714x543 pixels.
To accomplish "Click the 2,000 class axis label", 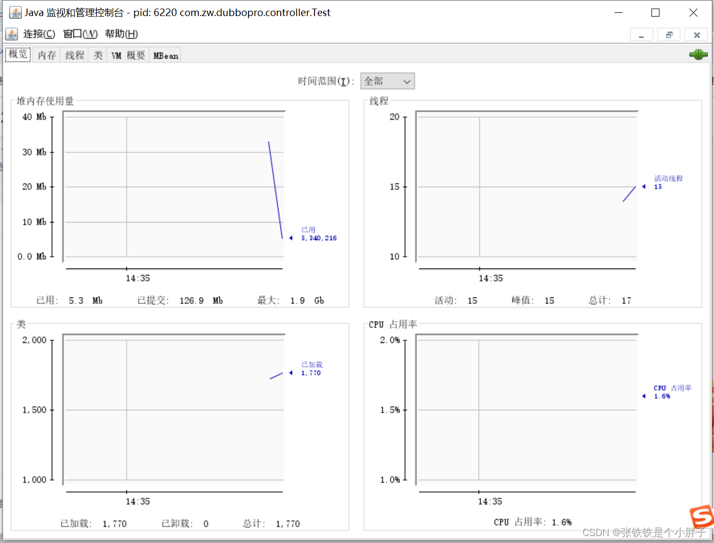I will coord(34,340).
